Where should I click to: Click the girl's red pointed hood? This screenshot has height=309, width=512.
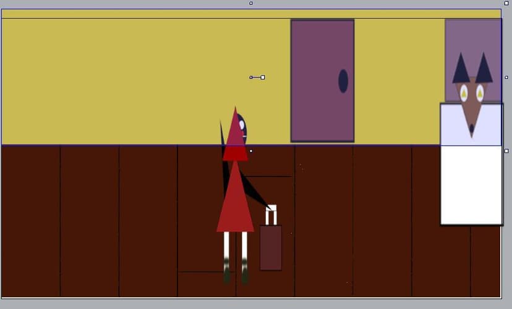pos(235,134)
